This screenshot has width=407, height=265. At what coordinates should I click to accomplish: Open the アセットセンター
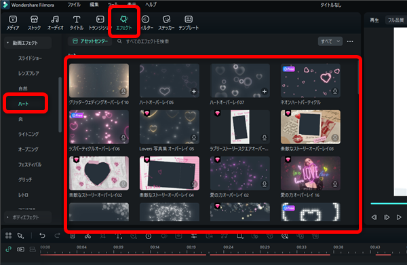[x=90, y=41]
